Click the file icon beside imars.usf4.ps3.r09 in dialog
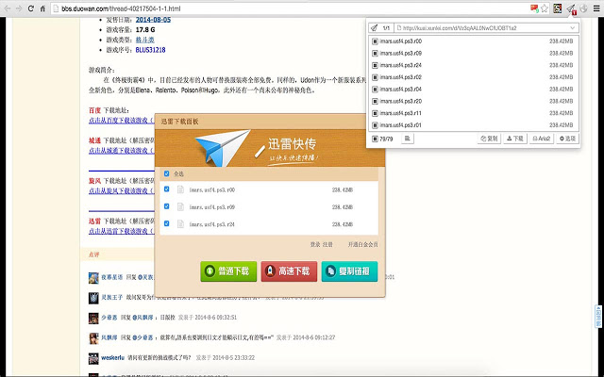 180,207
